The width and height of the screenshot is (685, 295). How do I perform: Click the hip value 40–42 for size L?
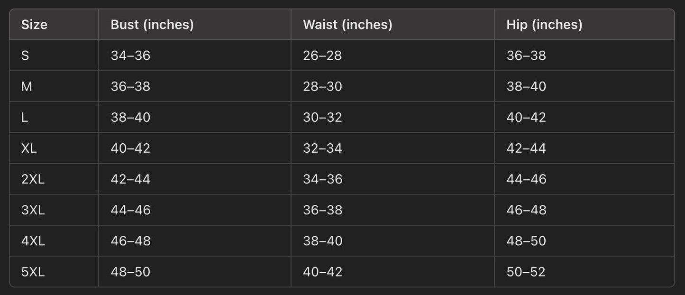[526, 117]
